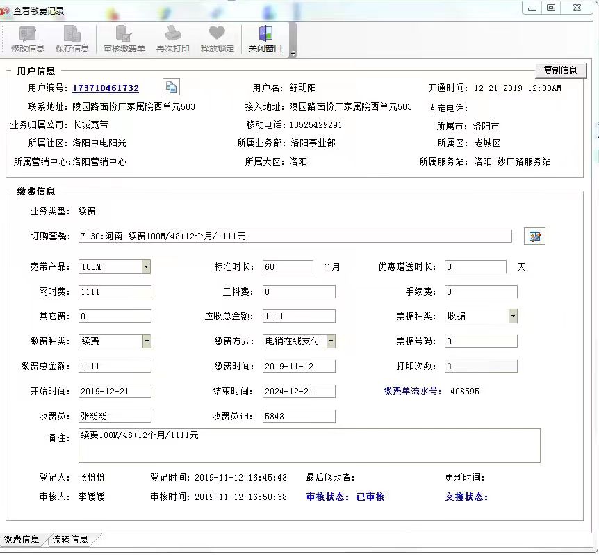Click the 打印次数 field

[x=481, y=367]
